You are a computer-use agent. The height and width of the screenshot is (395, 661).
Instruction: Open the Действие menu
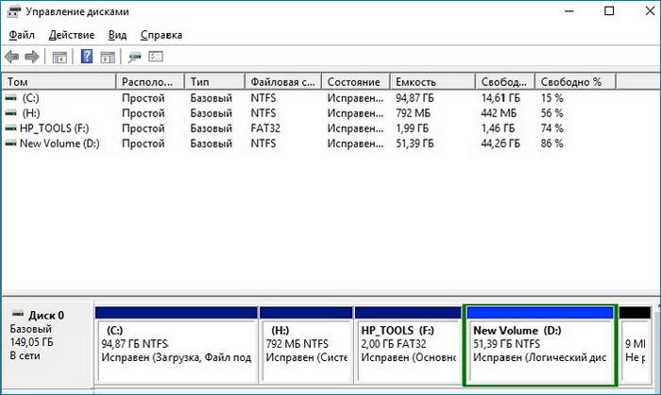(x=72, y=35)
